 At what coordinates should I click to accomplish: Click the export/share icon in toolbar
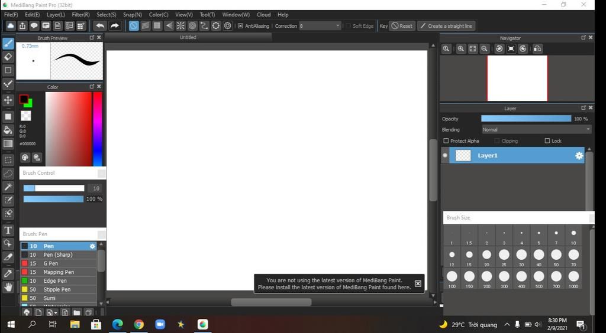coord(22,26)
